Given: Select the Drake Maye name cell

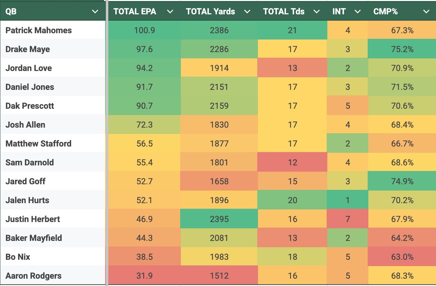Looking at the screenshot, I should click(x=28, y=49).
